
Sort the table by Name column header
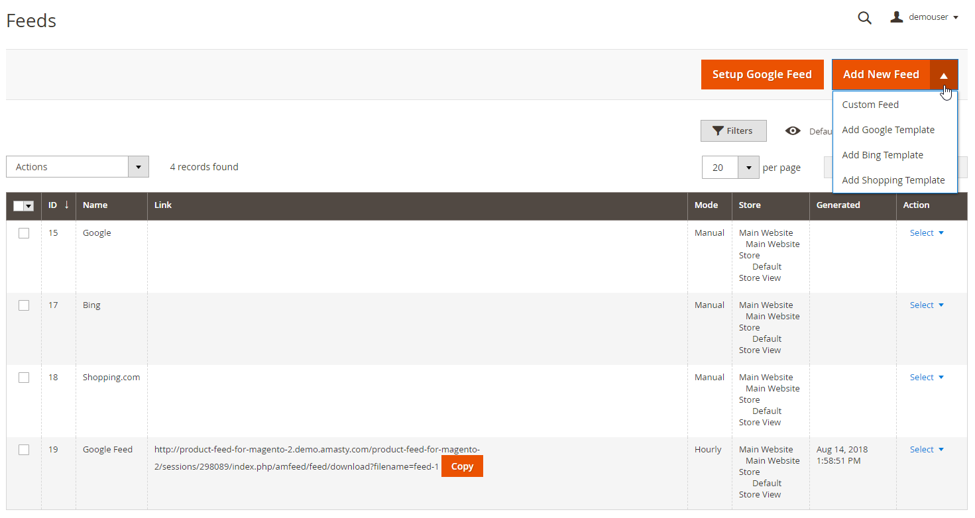pyautogui.click(x=95, y=205)
